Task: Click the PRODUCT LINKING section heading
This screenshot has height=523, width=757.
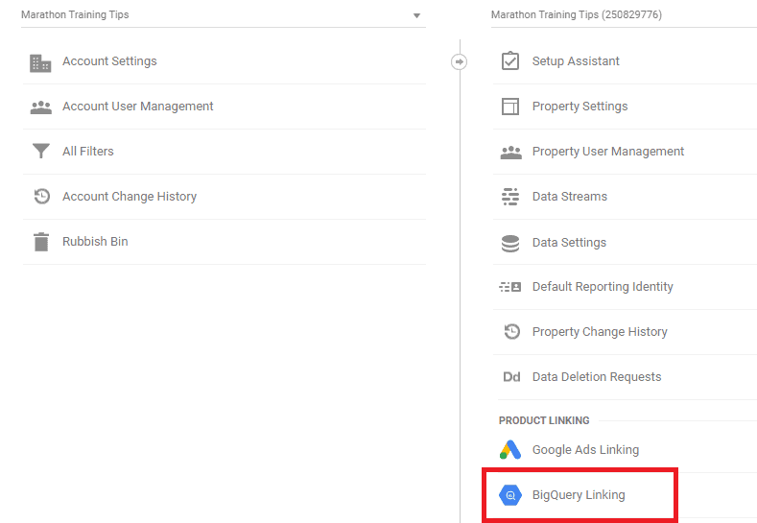Action: (x=544, y=420)
